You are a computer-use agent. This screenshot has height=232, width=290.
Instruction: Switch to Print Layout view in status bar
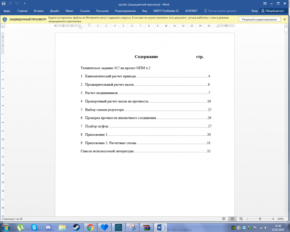[232, 219]
